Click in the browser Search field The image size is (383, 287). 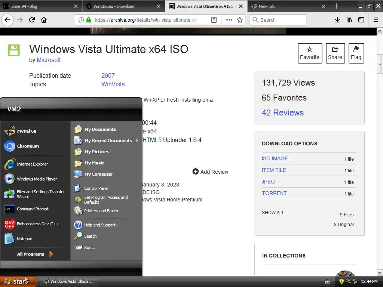[278, 20]
